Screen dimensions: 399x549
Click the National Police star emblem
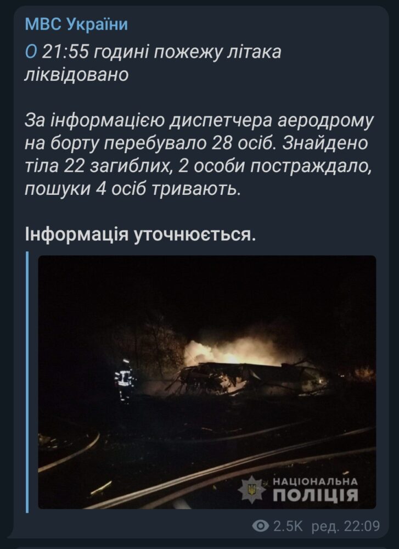(x=252, y=490)
